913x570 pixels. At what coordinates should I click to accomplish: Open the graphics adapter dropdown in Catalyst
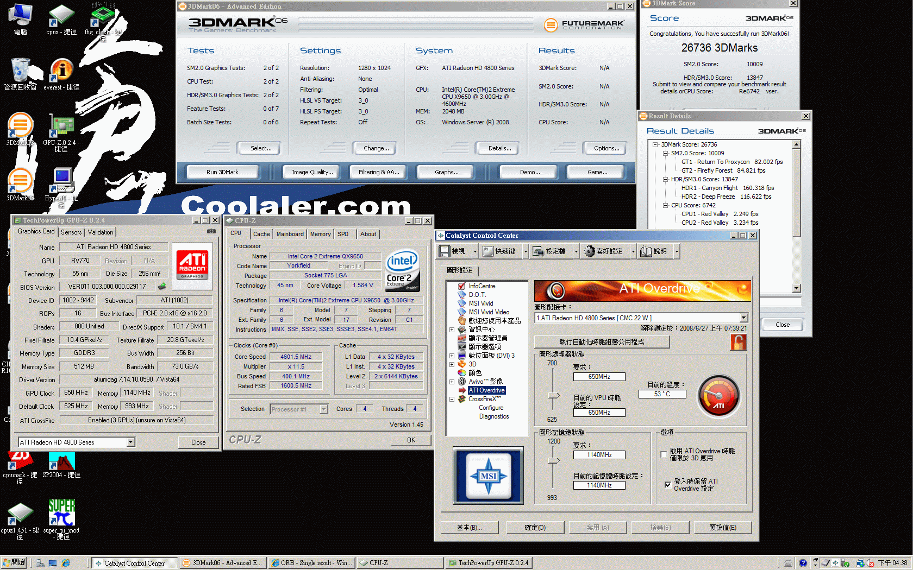(x=743, y=318)
